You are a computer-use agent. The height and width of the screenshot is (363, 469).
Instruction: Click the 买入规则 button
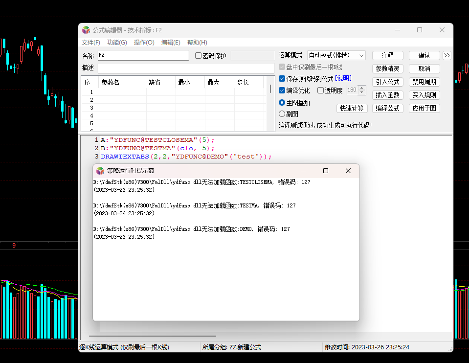coord(424,95)
